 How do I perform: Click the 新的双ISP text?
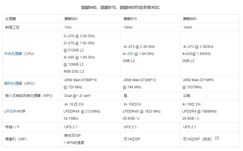[72, 136]
